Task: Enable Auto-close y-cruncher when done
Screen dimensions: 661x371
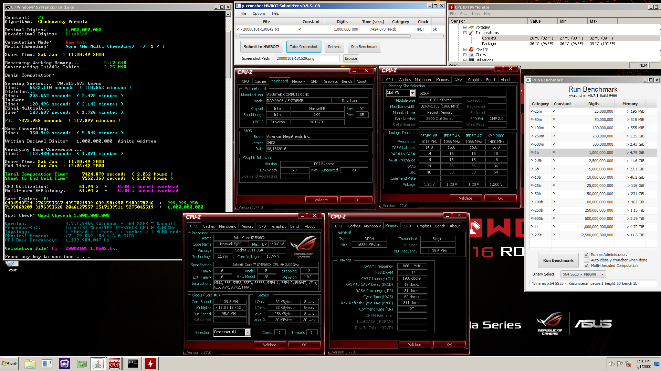Action: (x=587, y=260)
